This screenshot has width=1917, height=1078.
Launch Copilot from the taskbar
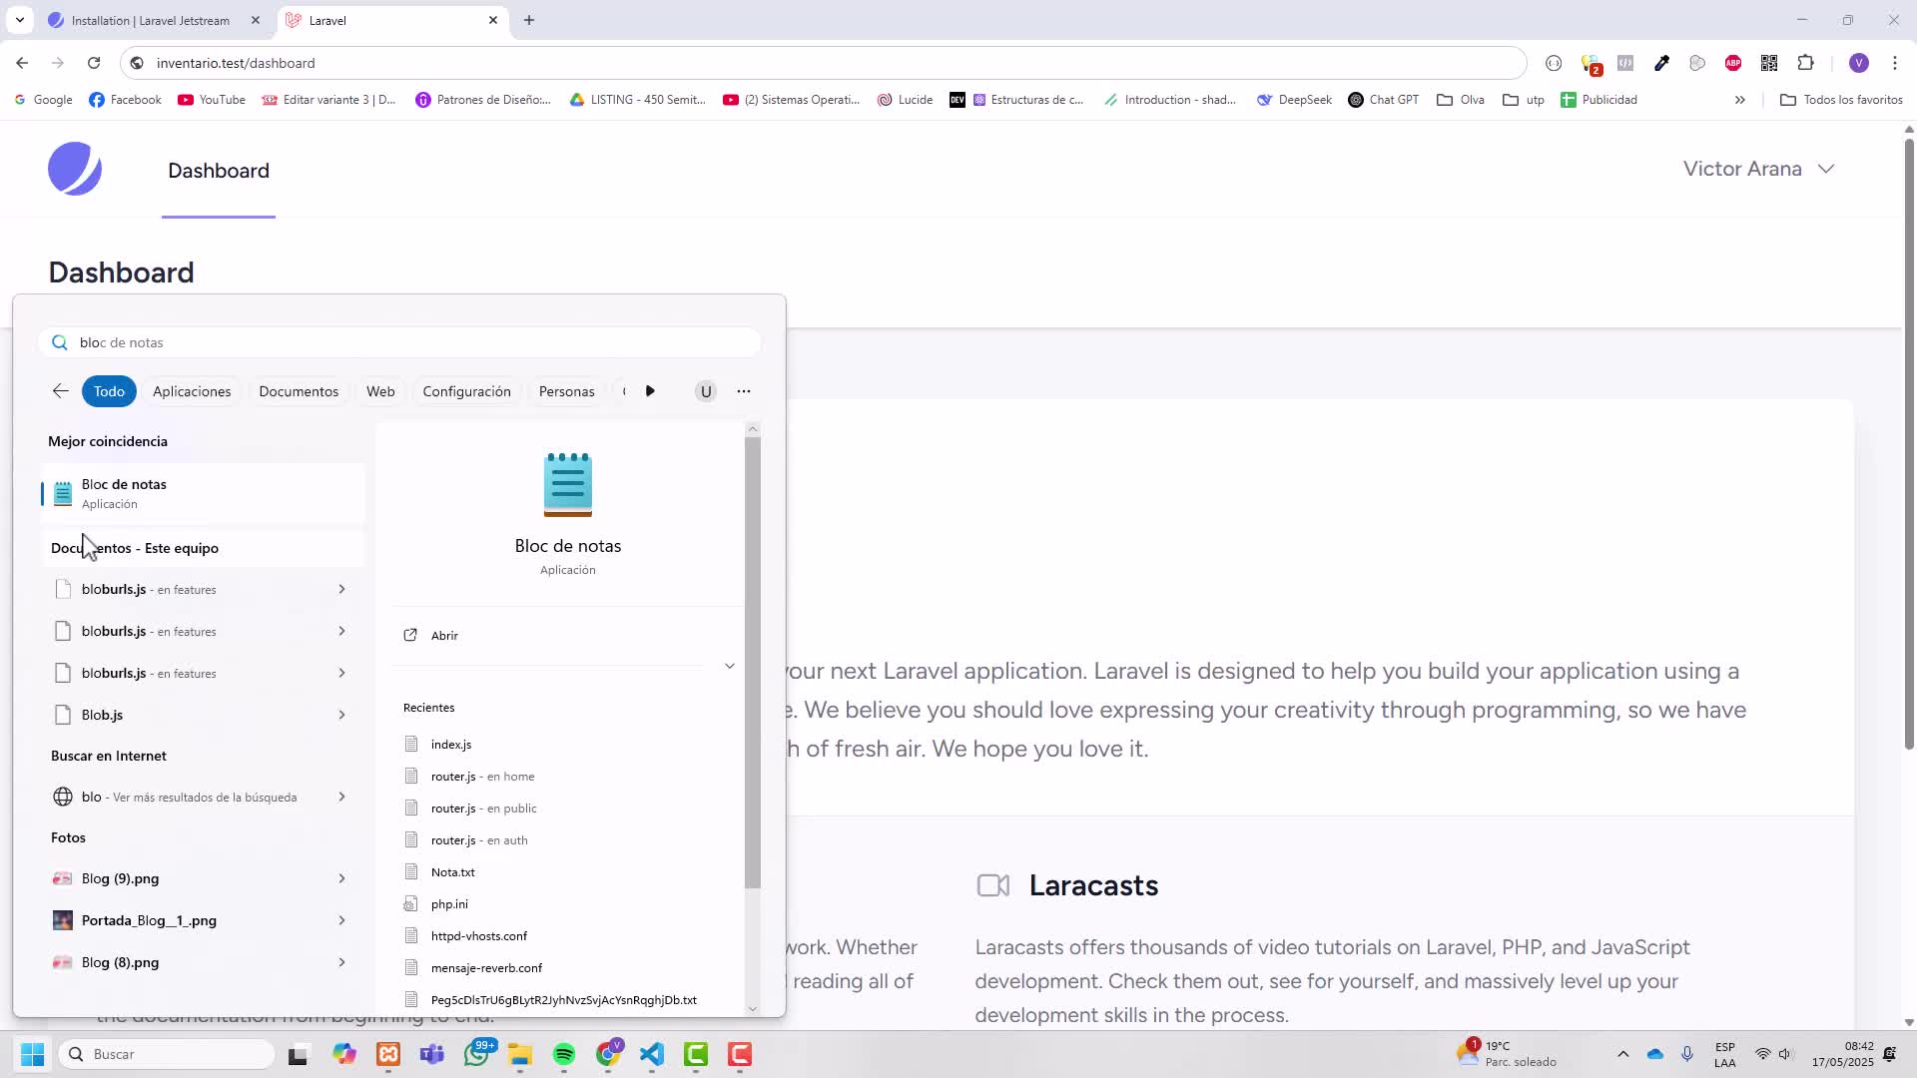[344, 1055]
